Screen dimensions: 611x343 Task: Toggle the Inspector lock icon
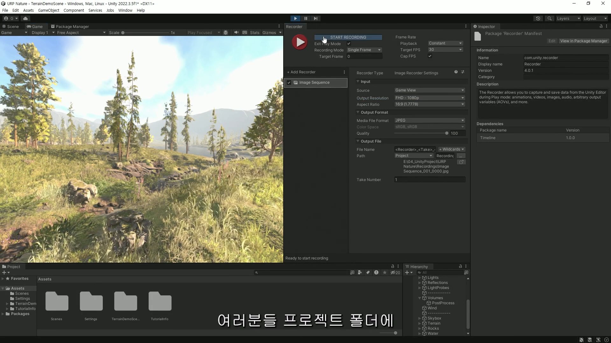(601, 26)
